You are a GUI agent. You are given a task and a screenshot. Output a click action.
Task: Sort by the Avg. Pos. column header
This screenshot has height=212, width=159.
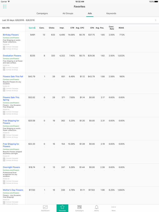tap(100, 28)
